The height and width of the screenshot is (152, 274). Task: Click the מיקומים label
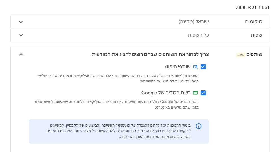(254, 22)
